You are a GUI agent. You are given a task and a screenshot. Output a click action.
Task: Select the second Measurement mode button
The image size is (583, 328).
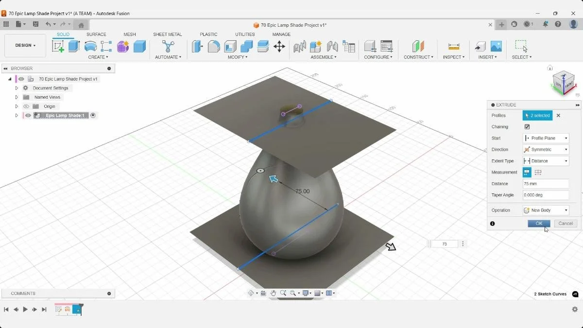(x=538, y=172)
